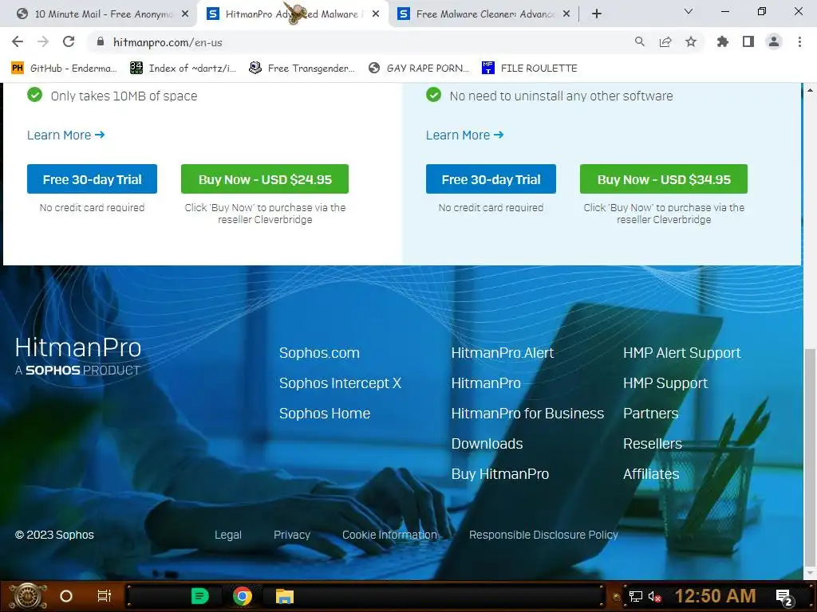The height and width of the screenshot is (612, 817).
Task: Buy Now for USD $34.95
Action: pyautogui.click(x=664, y=179)
